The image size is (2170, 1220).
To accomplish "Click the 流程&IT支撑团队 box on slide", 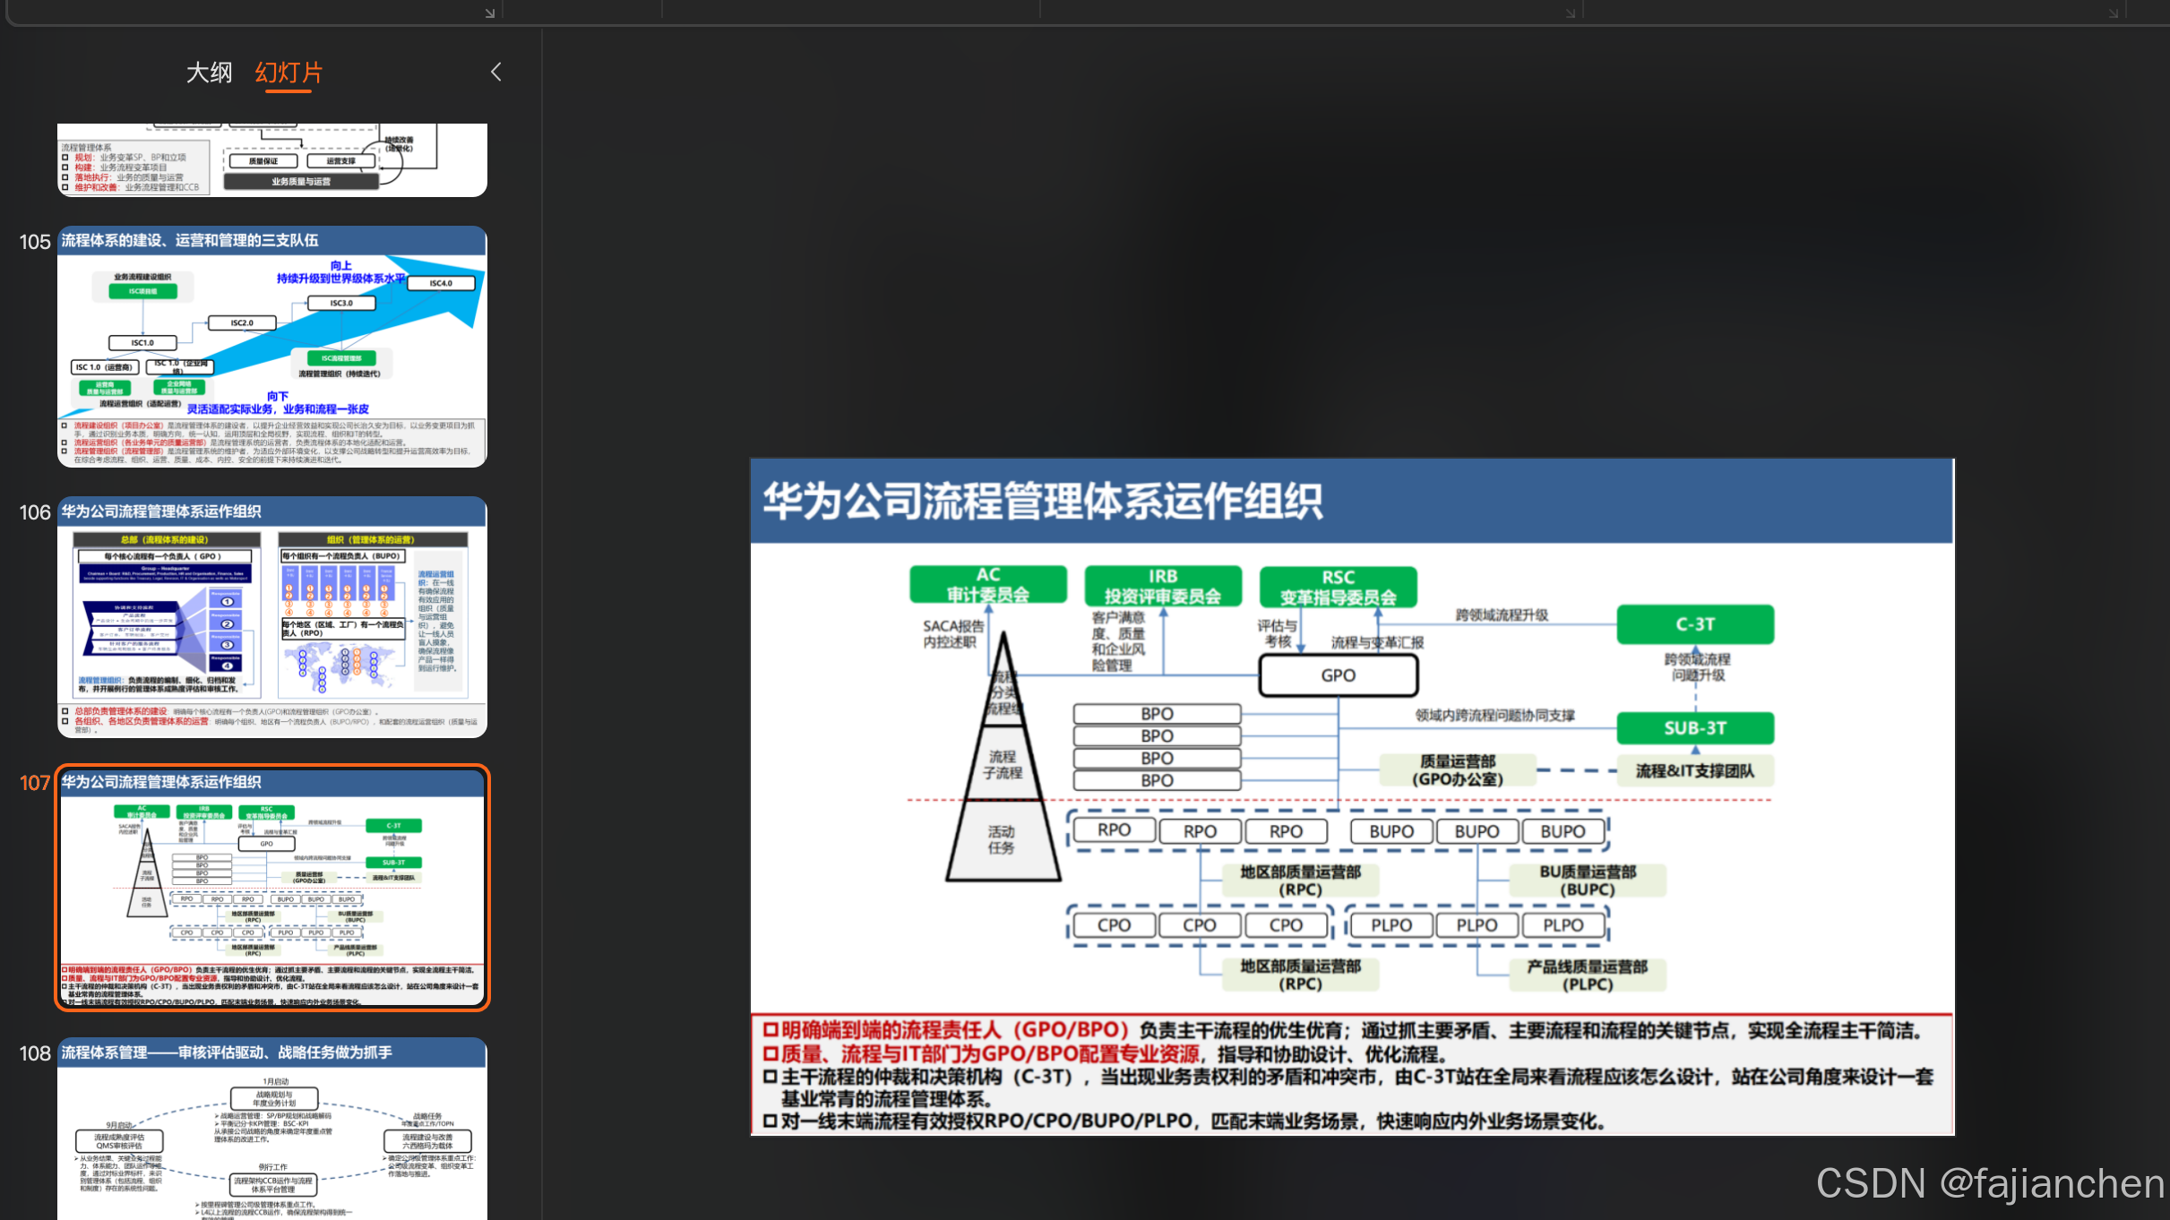I will pyautogui.click(x=1694, y=771).
